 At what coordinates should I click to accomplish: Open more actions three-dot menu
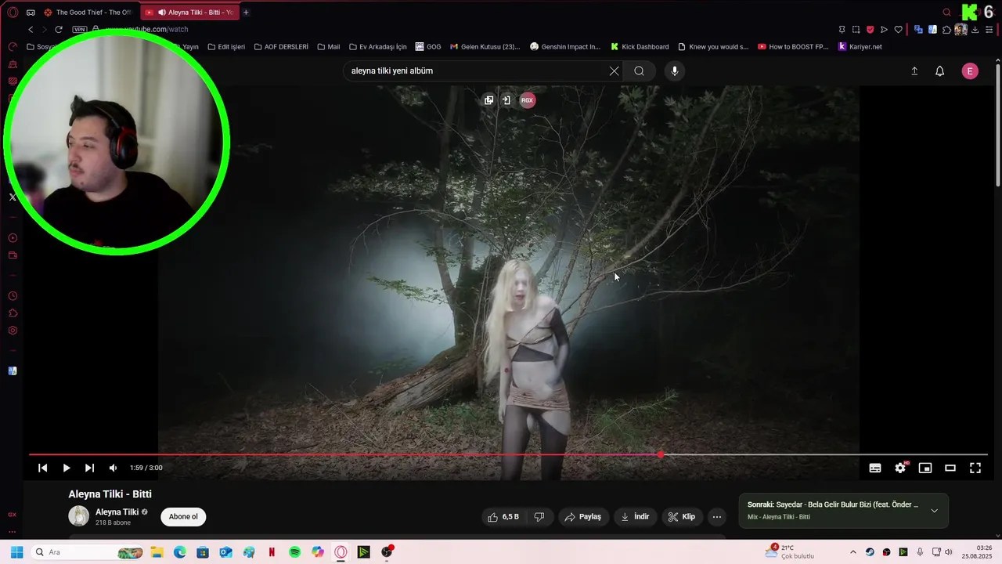pos(716,517)
